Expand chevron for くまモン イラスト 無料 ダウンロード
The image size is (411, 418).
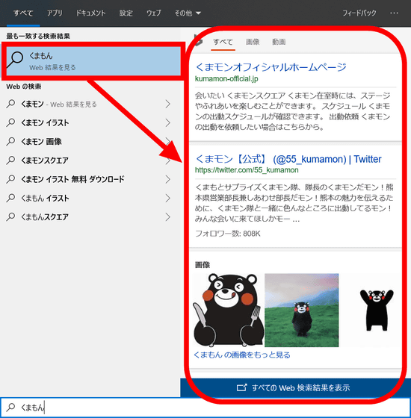click(168, 179)
